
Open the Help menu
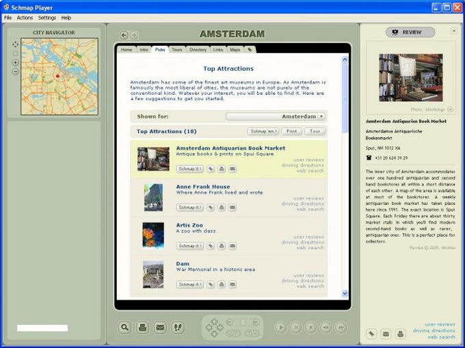click(x=66, y=18)
